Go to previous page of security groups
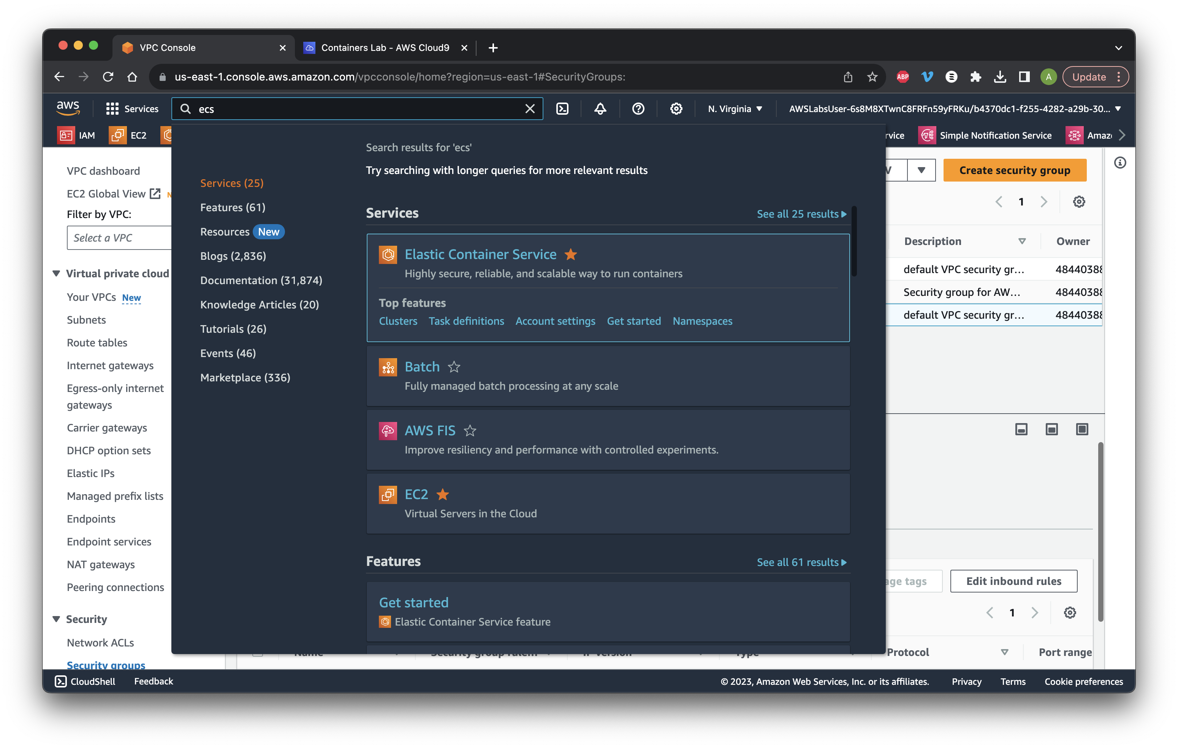 tap(999, 201)
